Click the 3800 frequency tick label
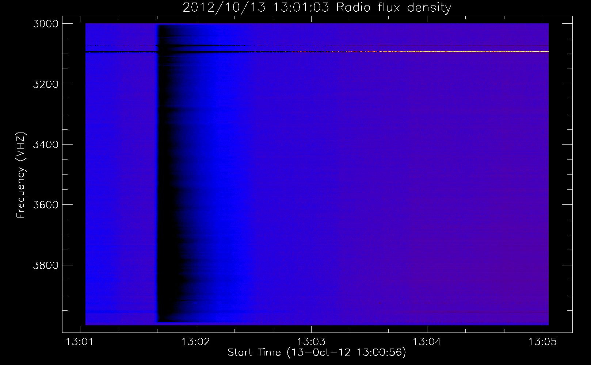The image size is (591, 365). 46,265
